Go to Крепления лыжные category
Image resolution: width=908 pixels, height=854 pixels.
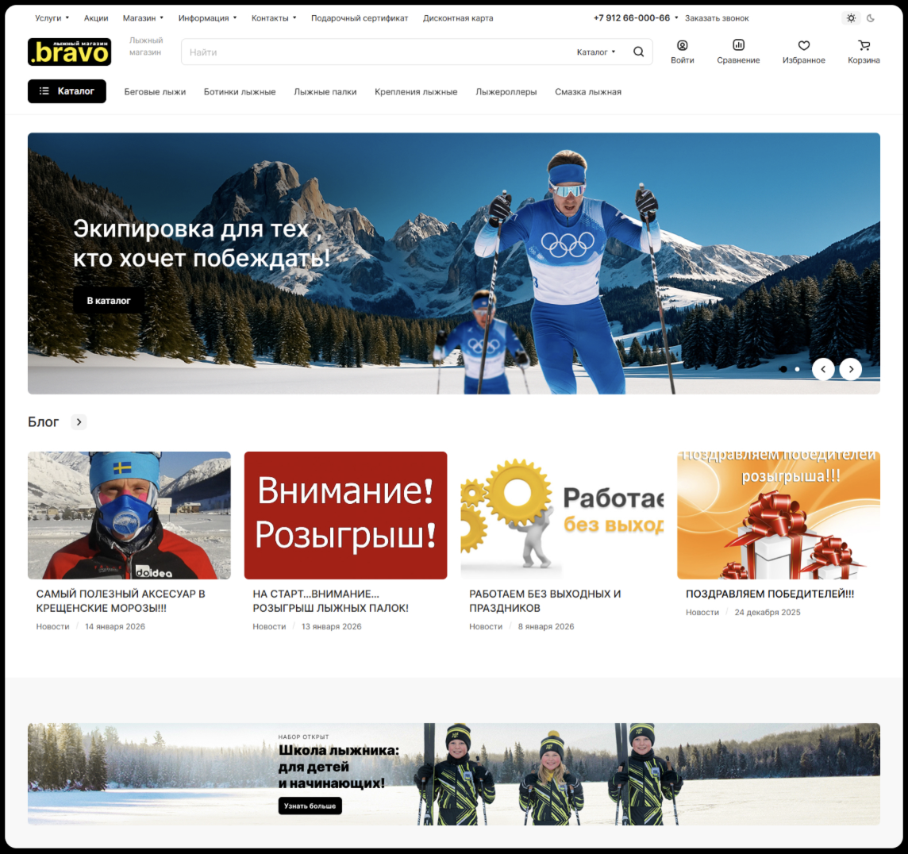416,91
